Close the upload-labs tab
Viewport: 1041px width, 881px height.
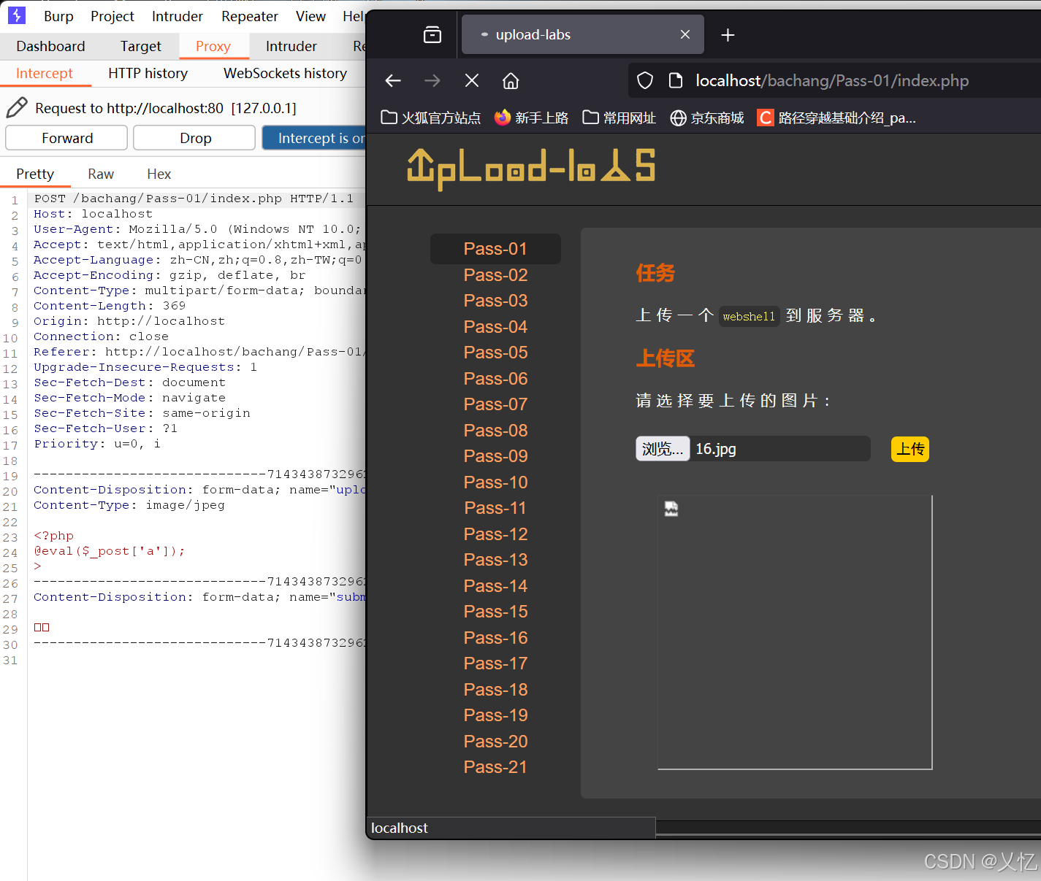(685, 34)
